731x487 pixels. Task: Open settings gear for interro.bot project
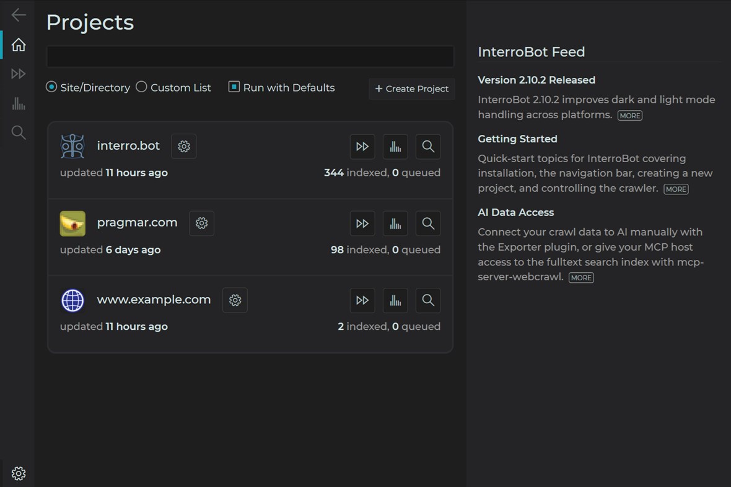[x=184, y=147]
